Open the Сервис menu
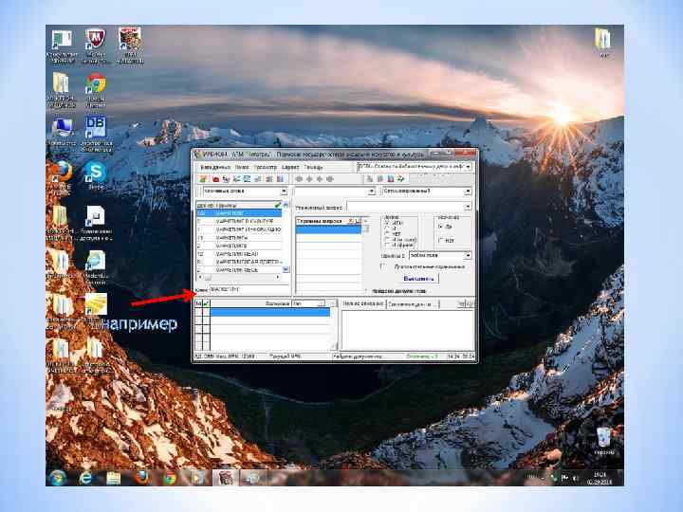This screenshot has width=683, height=512. tap(290, 167)
